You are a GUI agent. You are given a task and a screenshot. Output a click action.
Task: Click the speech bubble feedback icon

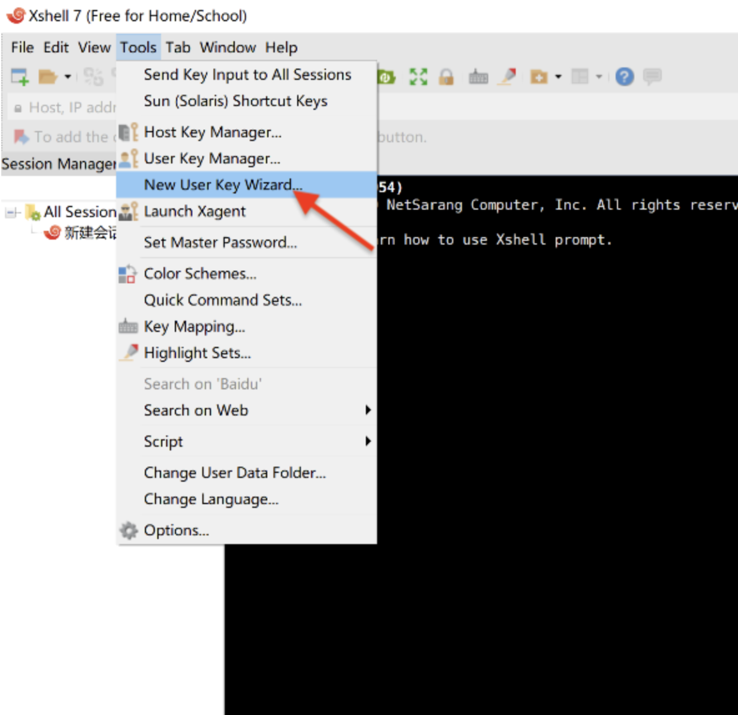(652, 77)
